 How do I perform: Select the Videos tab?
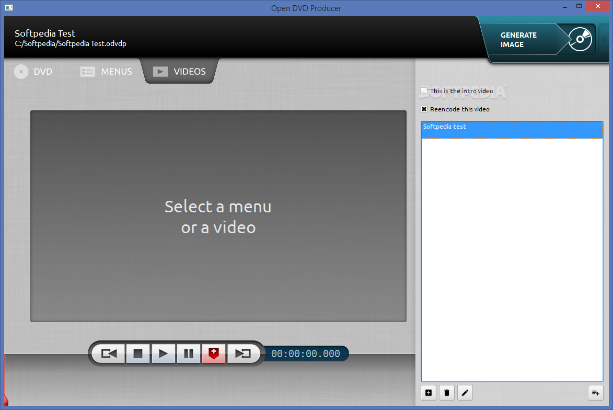[179, 72]
